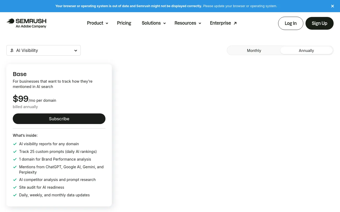The height and width of the screenshot is (212, 340).
Task: Click the Enterprise external arrow icon
Action: tap(235, 23)
